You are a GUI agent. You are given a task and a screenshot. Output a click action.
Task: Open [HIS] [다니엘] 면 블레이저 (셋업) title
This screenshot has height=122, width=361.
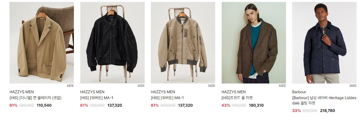click(35, 98)
